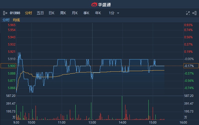Switch to the 日K tab
Viewport: 199px width, 125px height.
(51, 13)
